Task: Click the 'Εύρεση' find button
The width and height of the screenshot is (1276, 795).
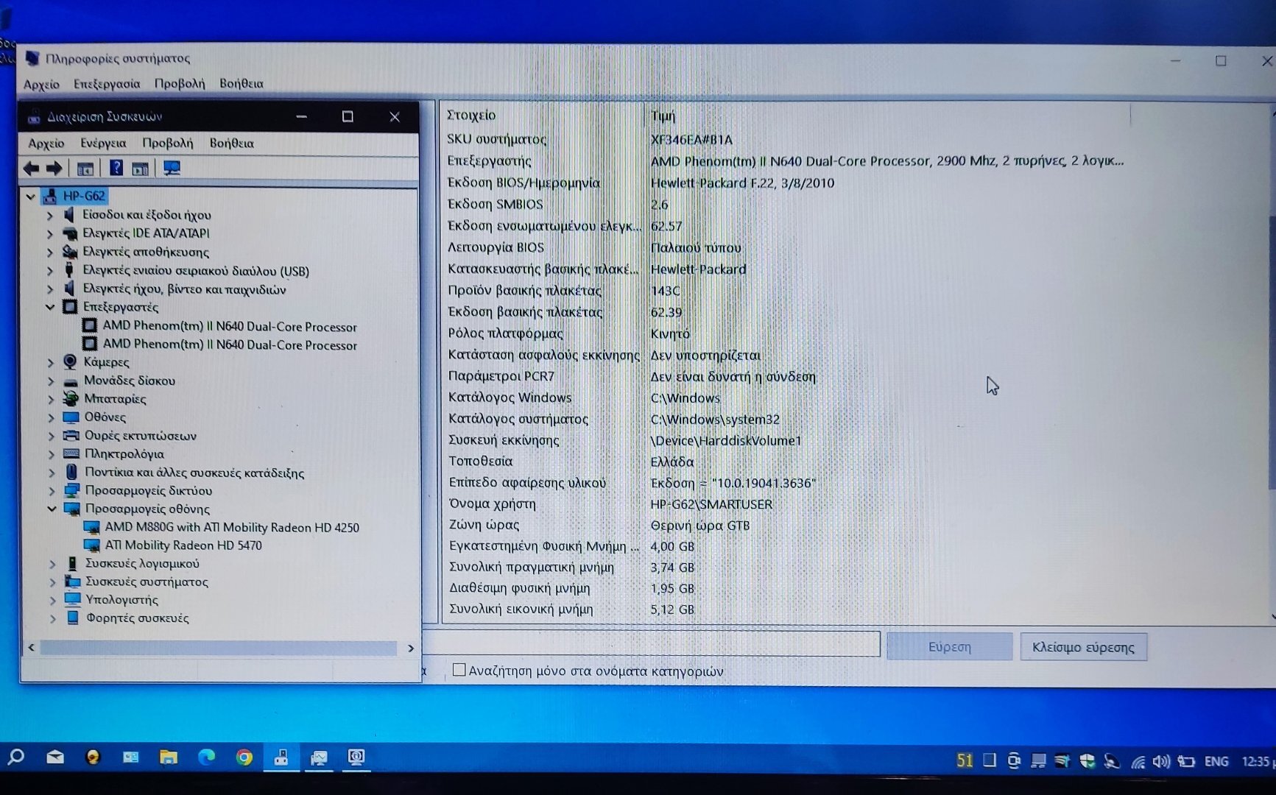Action: [x=949, y=646]
